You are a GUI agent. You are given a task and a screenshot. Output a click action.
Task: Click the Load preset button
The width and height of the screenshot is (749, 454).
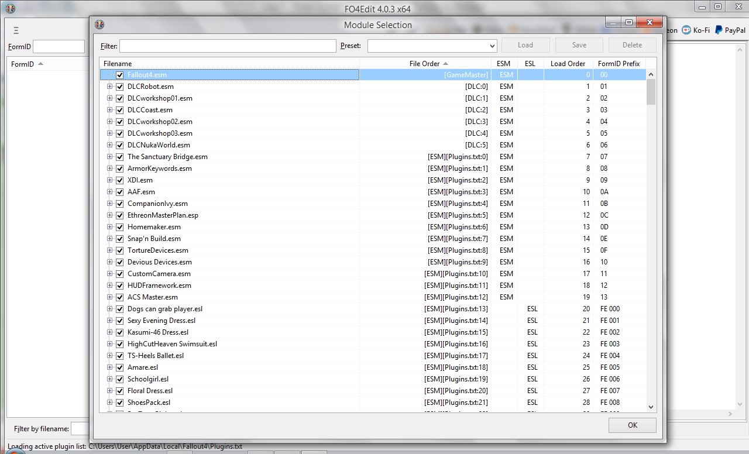525,45
